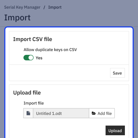The height and width of the screenshot is (138, 138).
Task: Click the empty footer area left of Save
Action: coord(60,73)
